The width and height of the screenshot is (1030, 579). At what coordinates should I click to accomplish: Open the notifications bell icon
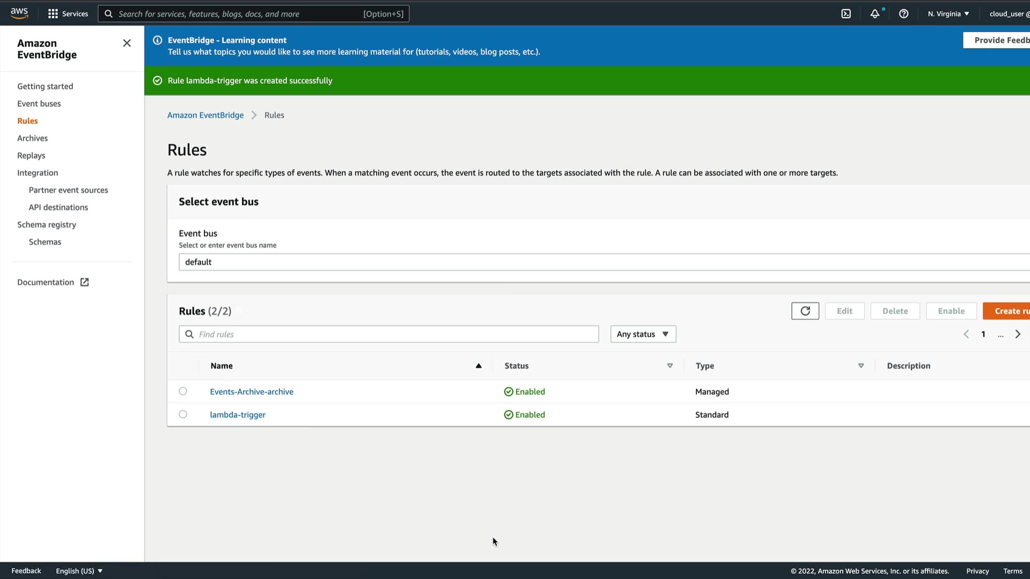tap(875, 14)
